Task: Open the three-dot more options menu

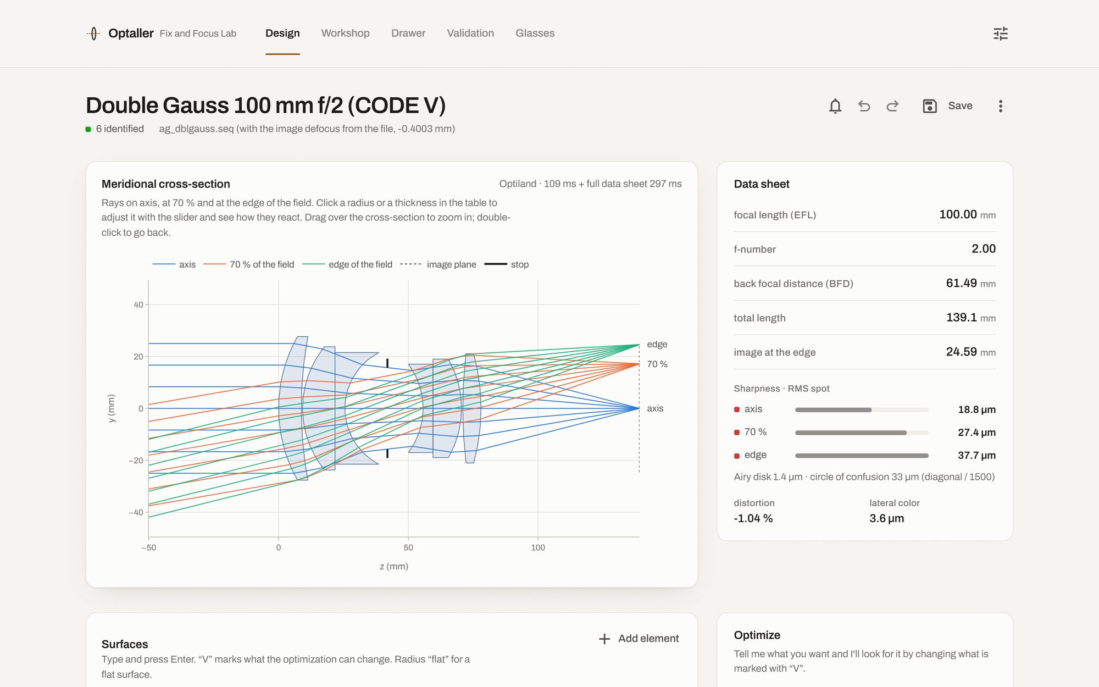Action: 1001,106
